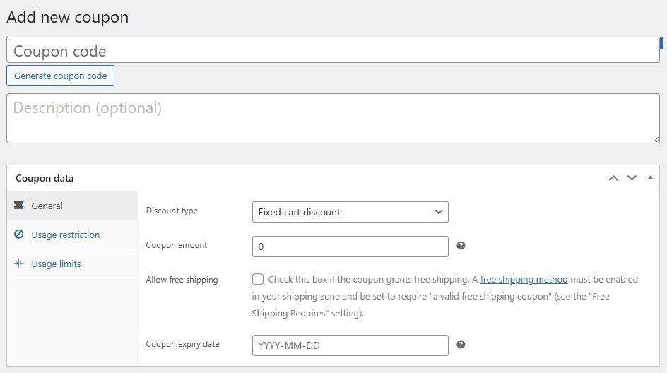Viewport: 667px width, 373px height.
Task: Collapse the Coupon data panel using triangle toggle
Action: 650,178
